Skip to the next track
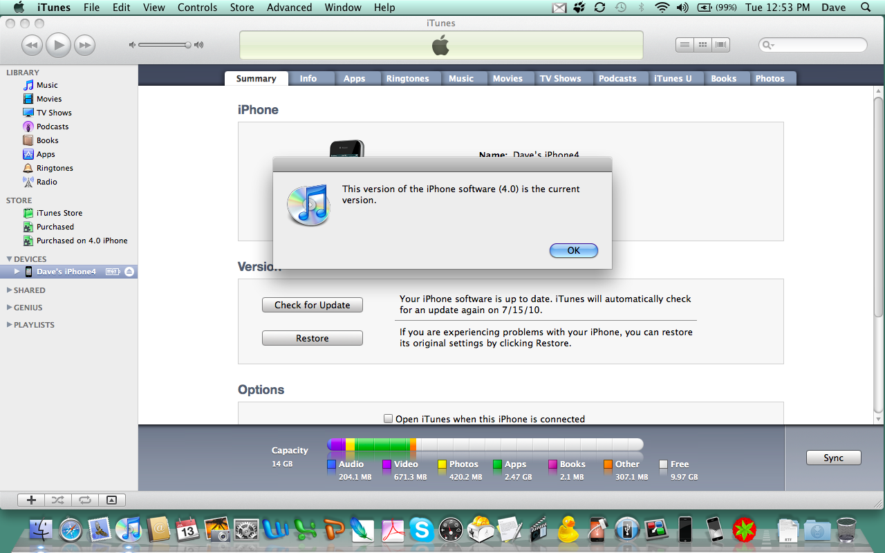Viewport: 885px width, 553px height. pyautogui.click(x=84, y=46)
